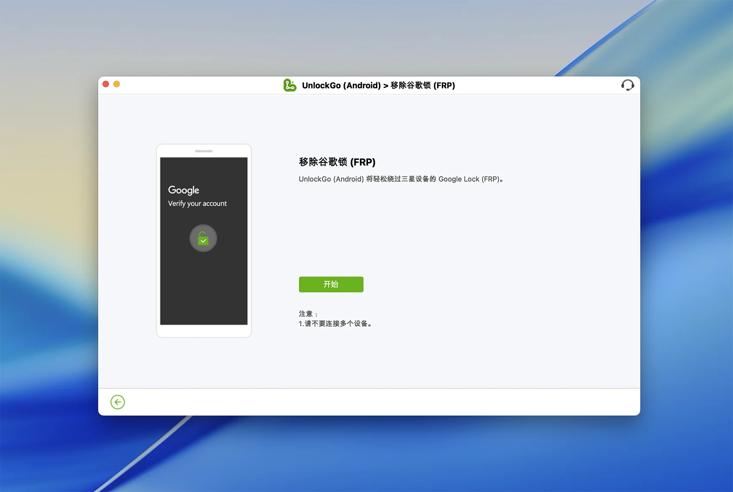This screenshot has width=733, height=492.
Task: Click '移除谷歌锁 (FRP)' in the title breadcrumb
Action: coord(423,85)
